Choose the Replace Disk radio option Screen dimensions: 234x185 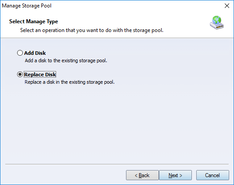(x=20, y=75)
